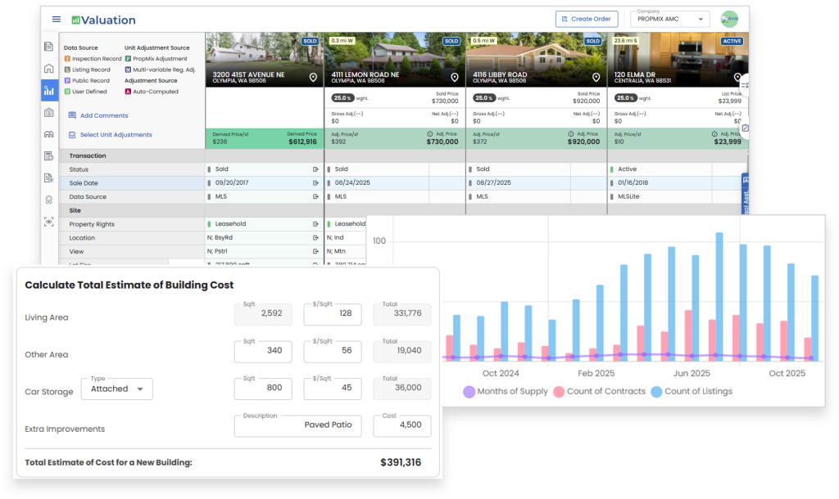Open the Company PROPMIX AMC dropdown
This screenshot has height=499, width=839.
pyautogui.click(x=669, y=19)
